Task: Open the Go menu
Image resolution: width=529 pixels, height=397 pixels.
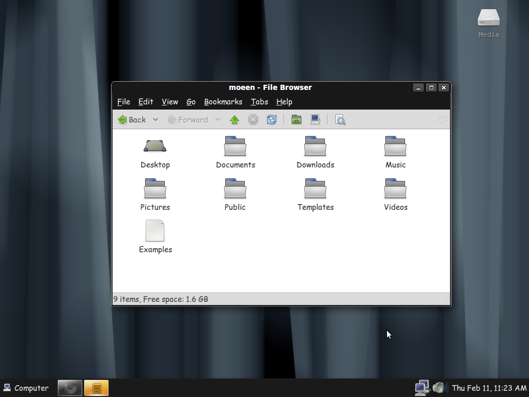Action: (x=191, y=102)
